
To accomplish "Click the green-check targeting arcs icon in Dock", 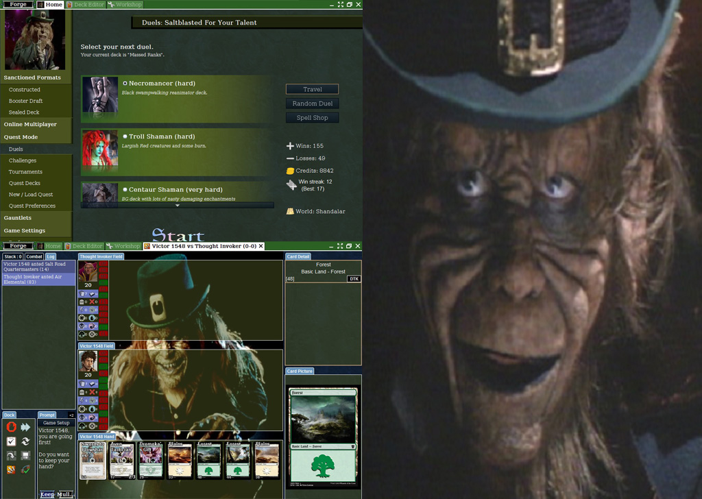I will [25, 470].
